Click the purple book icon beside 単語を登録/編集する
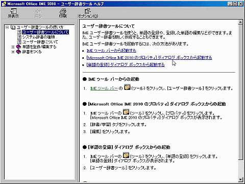 pyautogui.click(x=18, y=47)
